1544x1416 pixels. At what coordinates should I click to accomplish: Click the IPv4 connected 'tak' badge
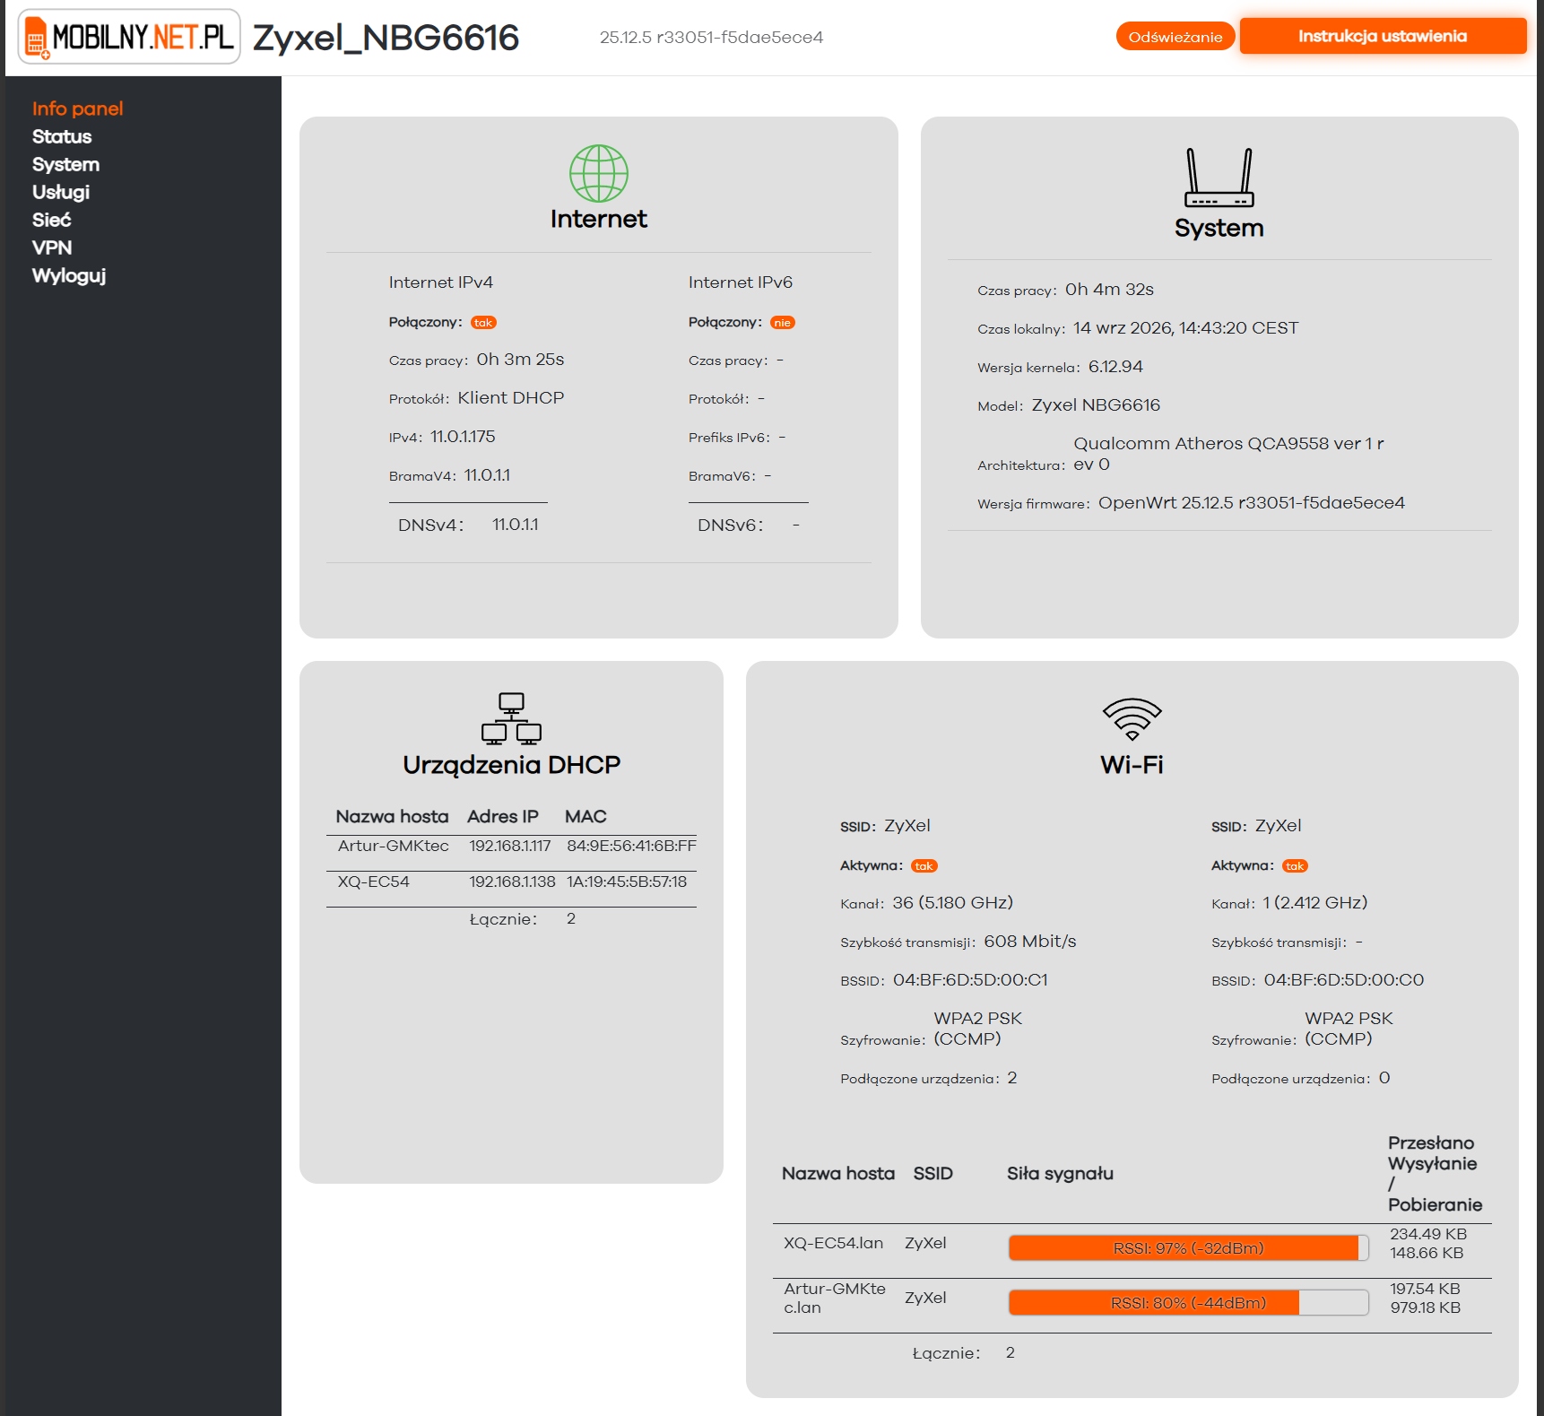pyautogui.click(x=483, y=323)
